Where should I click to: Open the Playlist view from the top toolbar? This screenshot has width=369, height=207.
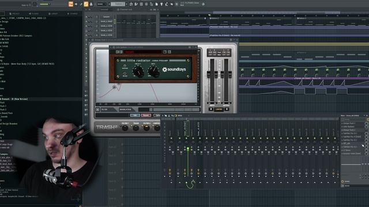pos(131,4)
